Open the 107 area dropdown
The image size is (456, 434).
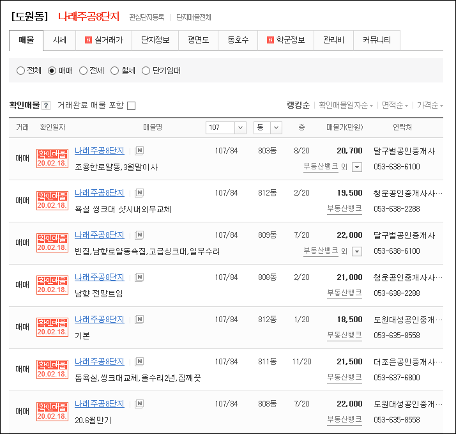tap(226, 127)
